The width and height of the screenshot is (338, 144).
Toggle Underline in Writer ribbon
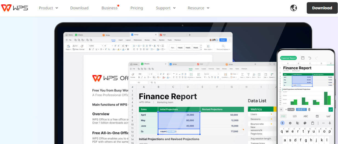[96, 49]
